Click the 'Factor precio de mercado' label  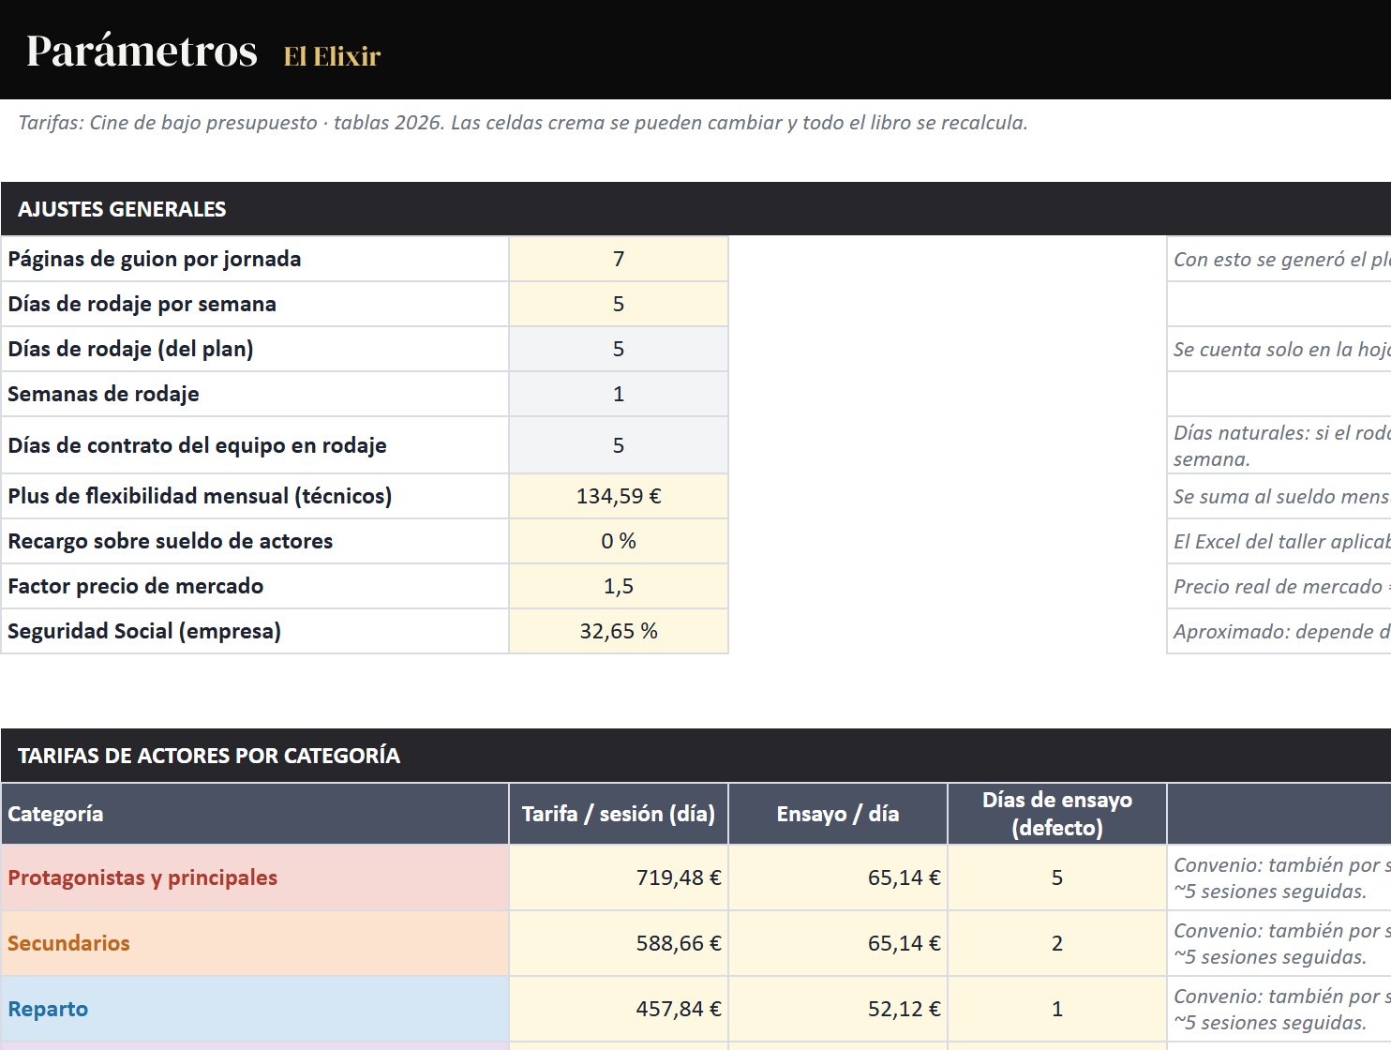[x=255, y=586]
